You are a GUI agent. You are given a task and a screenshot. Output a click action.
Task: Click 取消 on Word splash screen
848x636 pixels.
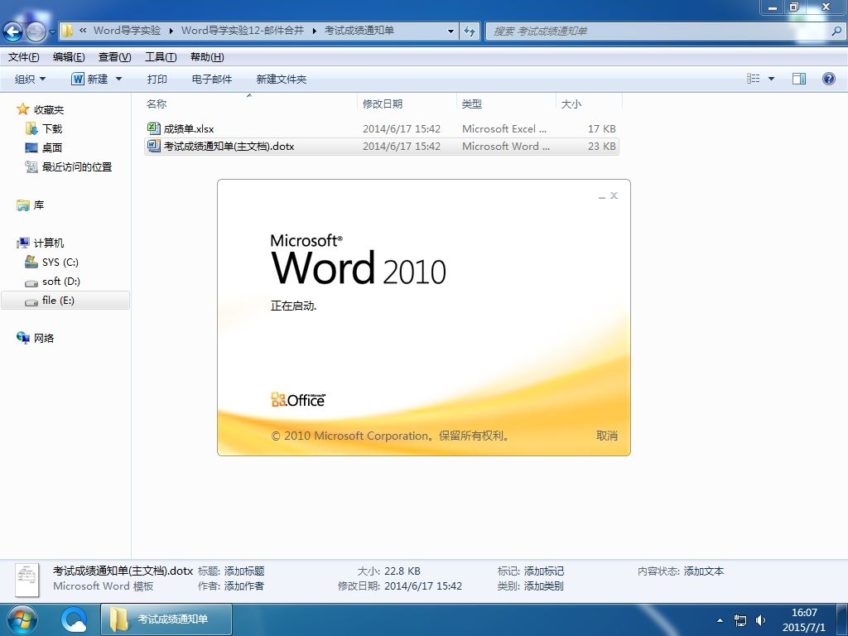(x=606, y=436)
